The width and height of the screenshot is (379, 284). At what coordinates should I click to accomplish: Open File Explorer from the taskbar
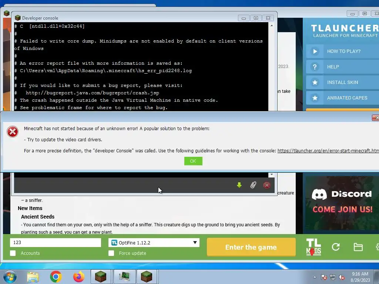click(33, 277)
